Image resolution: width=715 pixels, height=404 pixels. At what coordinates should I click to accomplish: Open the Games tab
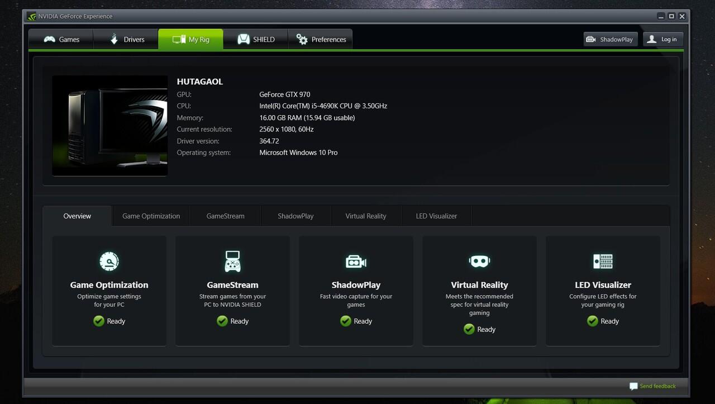[61, 40]
